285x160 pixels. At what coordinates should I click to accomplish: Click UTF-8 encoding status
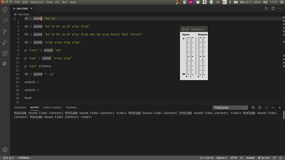point(233,158)
